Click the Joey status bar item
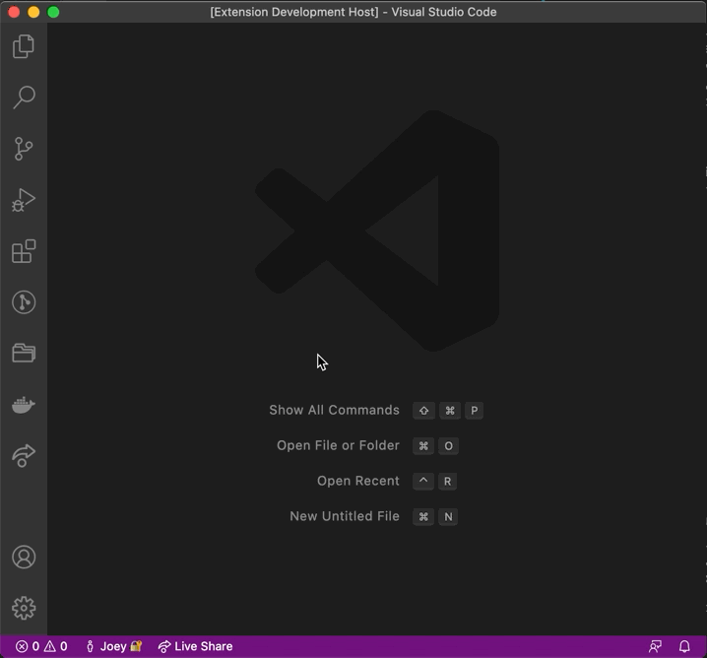 tap(114, 646)
